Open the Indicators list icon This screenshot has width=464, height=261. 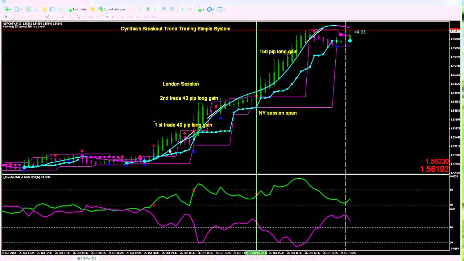pyautogui.click(x=199, y=9)
